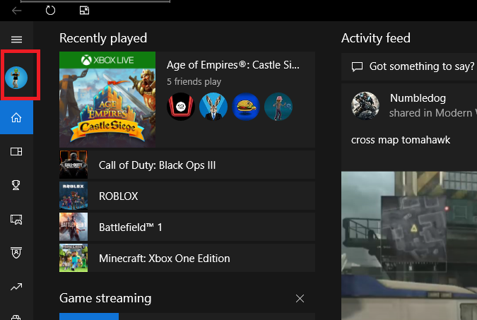477x320 pixels.
Task: Select Minecraft: Xbox One Edition
Action: tap(187, 258)
